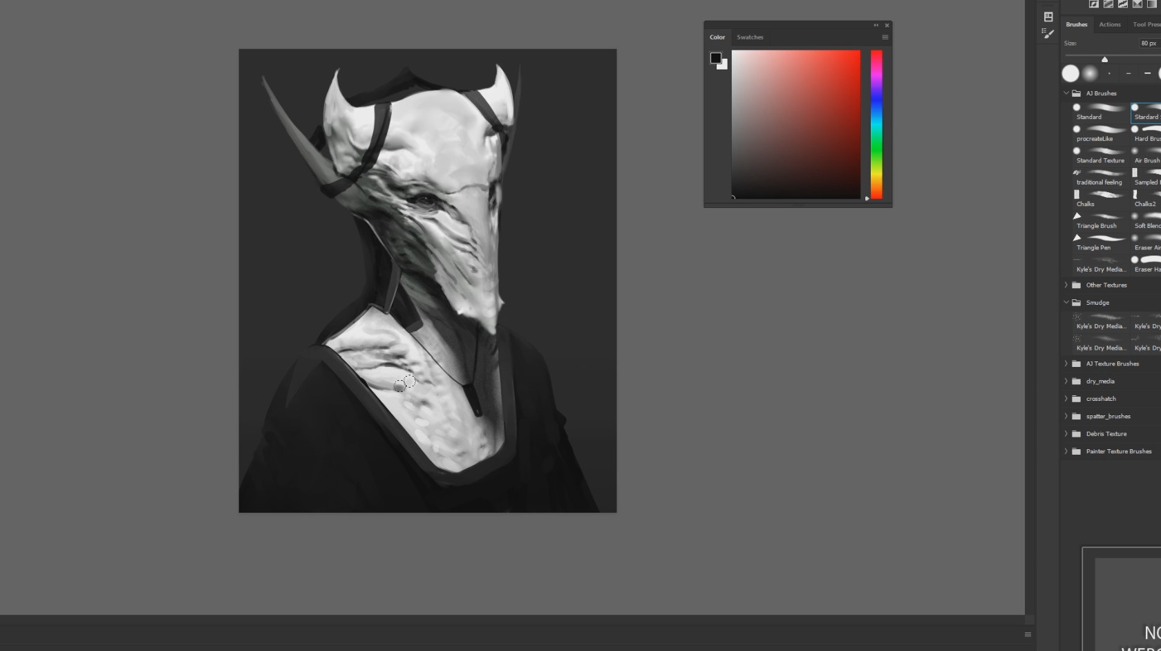
Task: Switch to the Swatches tab
Action: point(750,37)
